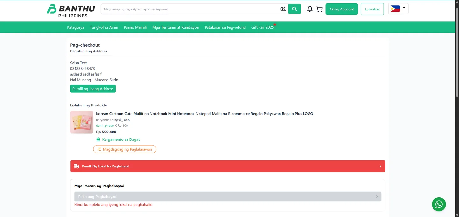Open Gift Fair 2025
This screenshot has height=217, width=459.
click(x=263, y=27)
